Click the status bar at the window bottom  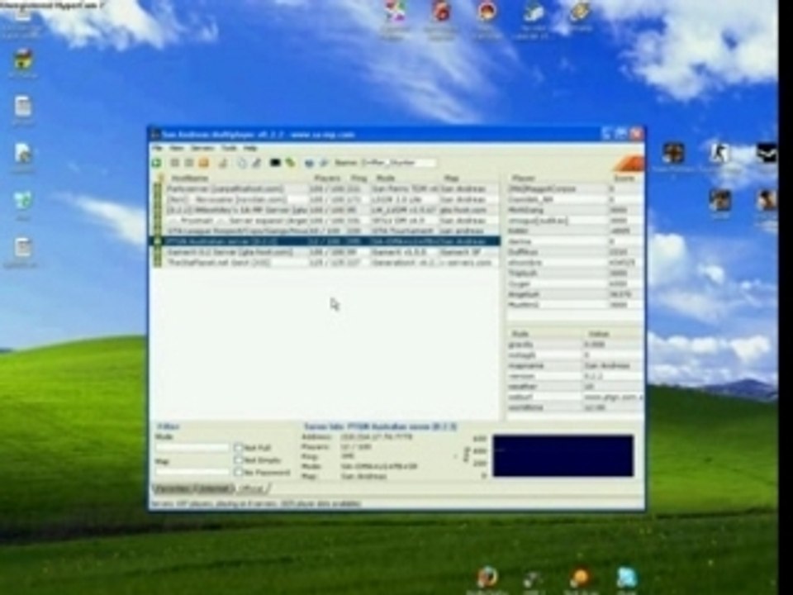pyautogui.click(x=396, y=504)
